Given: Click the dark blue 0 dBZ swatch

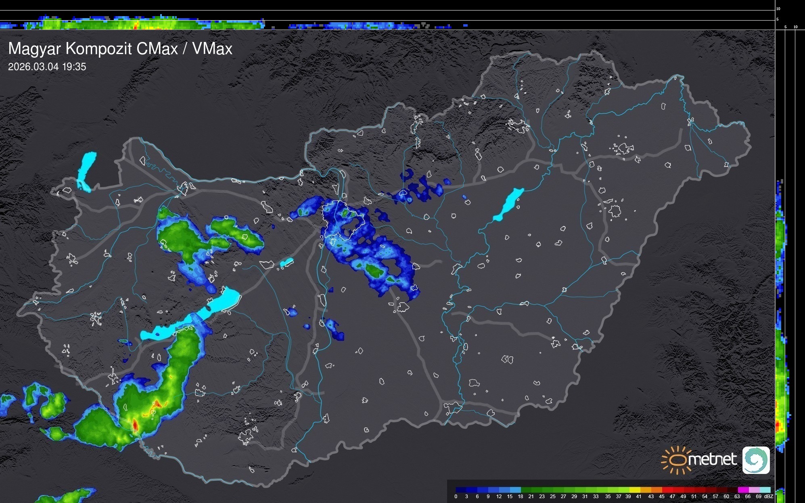Looking at the screenshot, I should [x=461, y=490].
